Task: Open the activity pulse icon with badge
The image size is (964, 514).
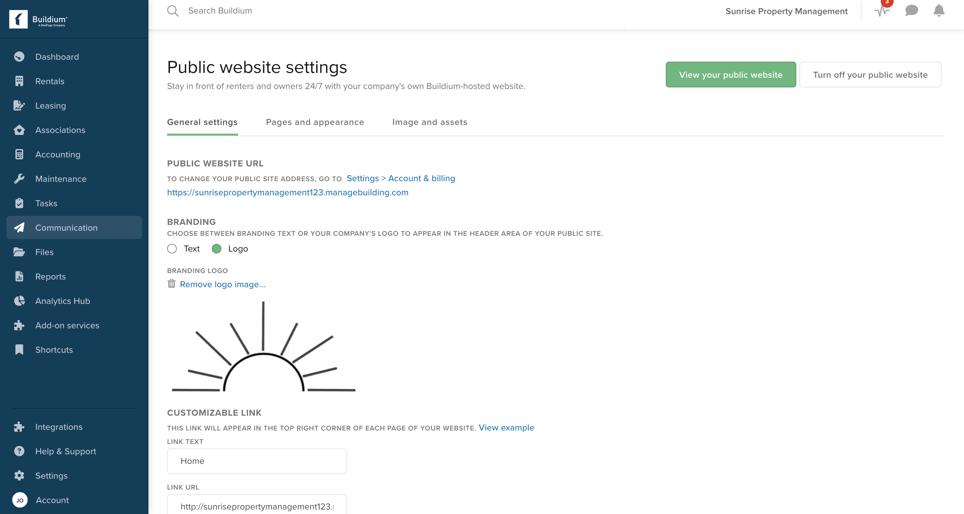Action: pyautogui.click(x=883, y=9)
